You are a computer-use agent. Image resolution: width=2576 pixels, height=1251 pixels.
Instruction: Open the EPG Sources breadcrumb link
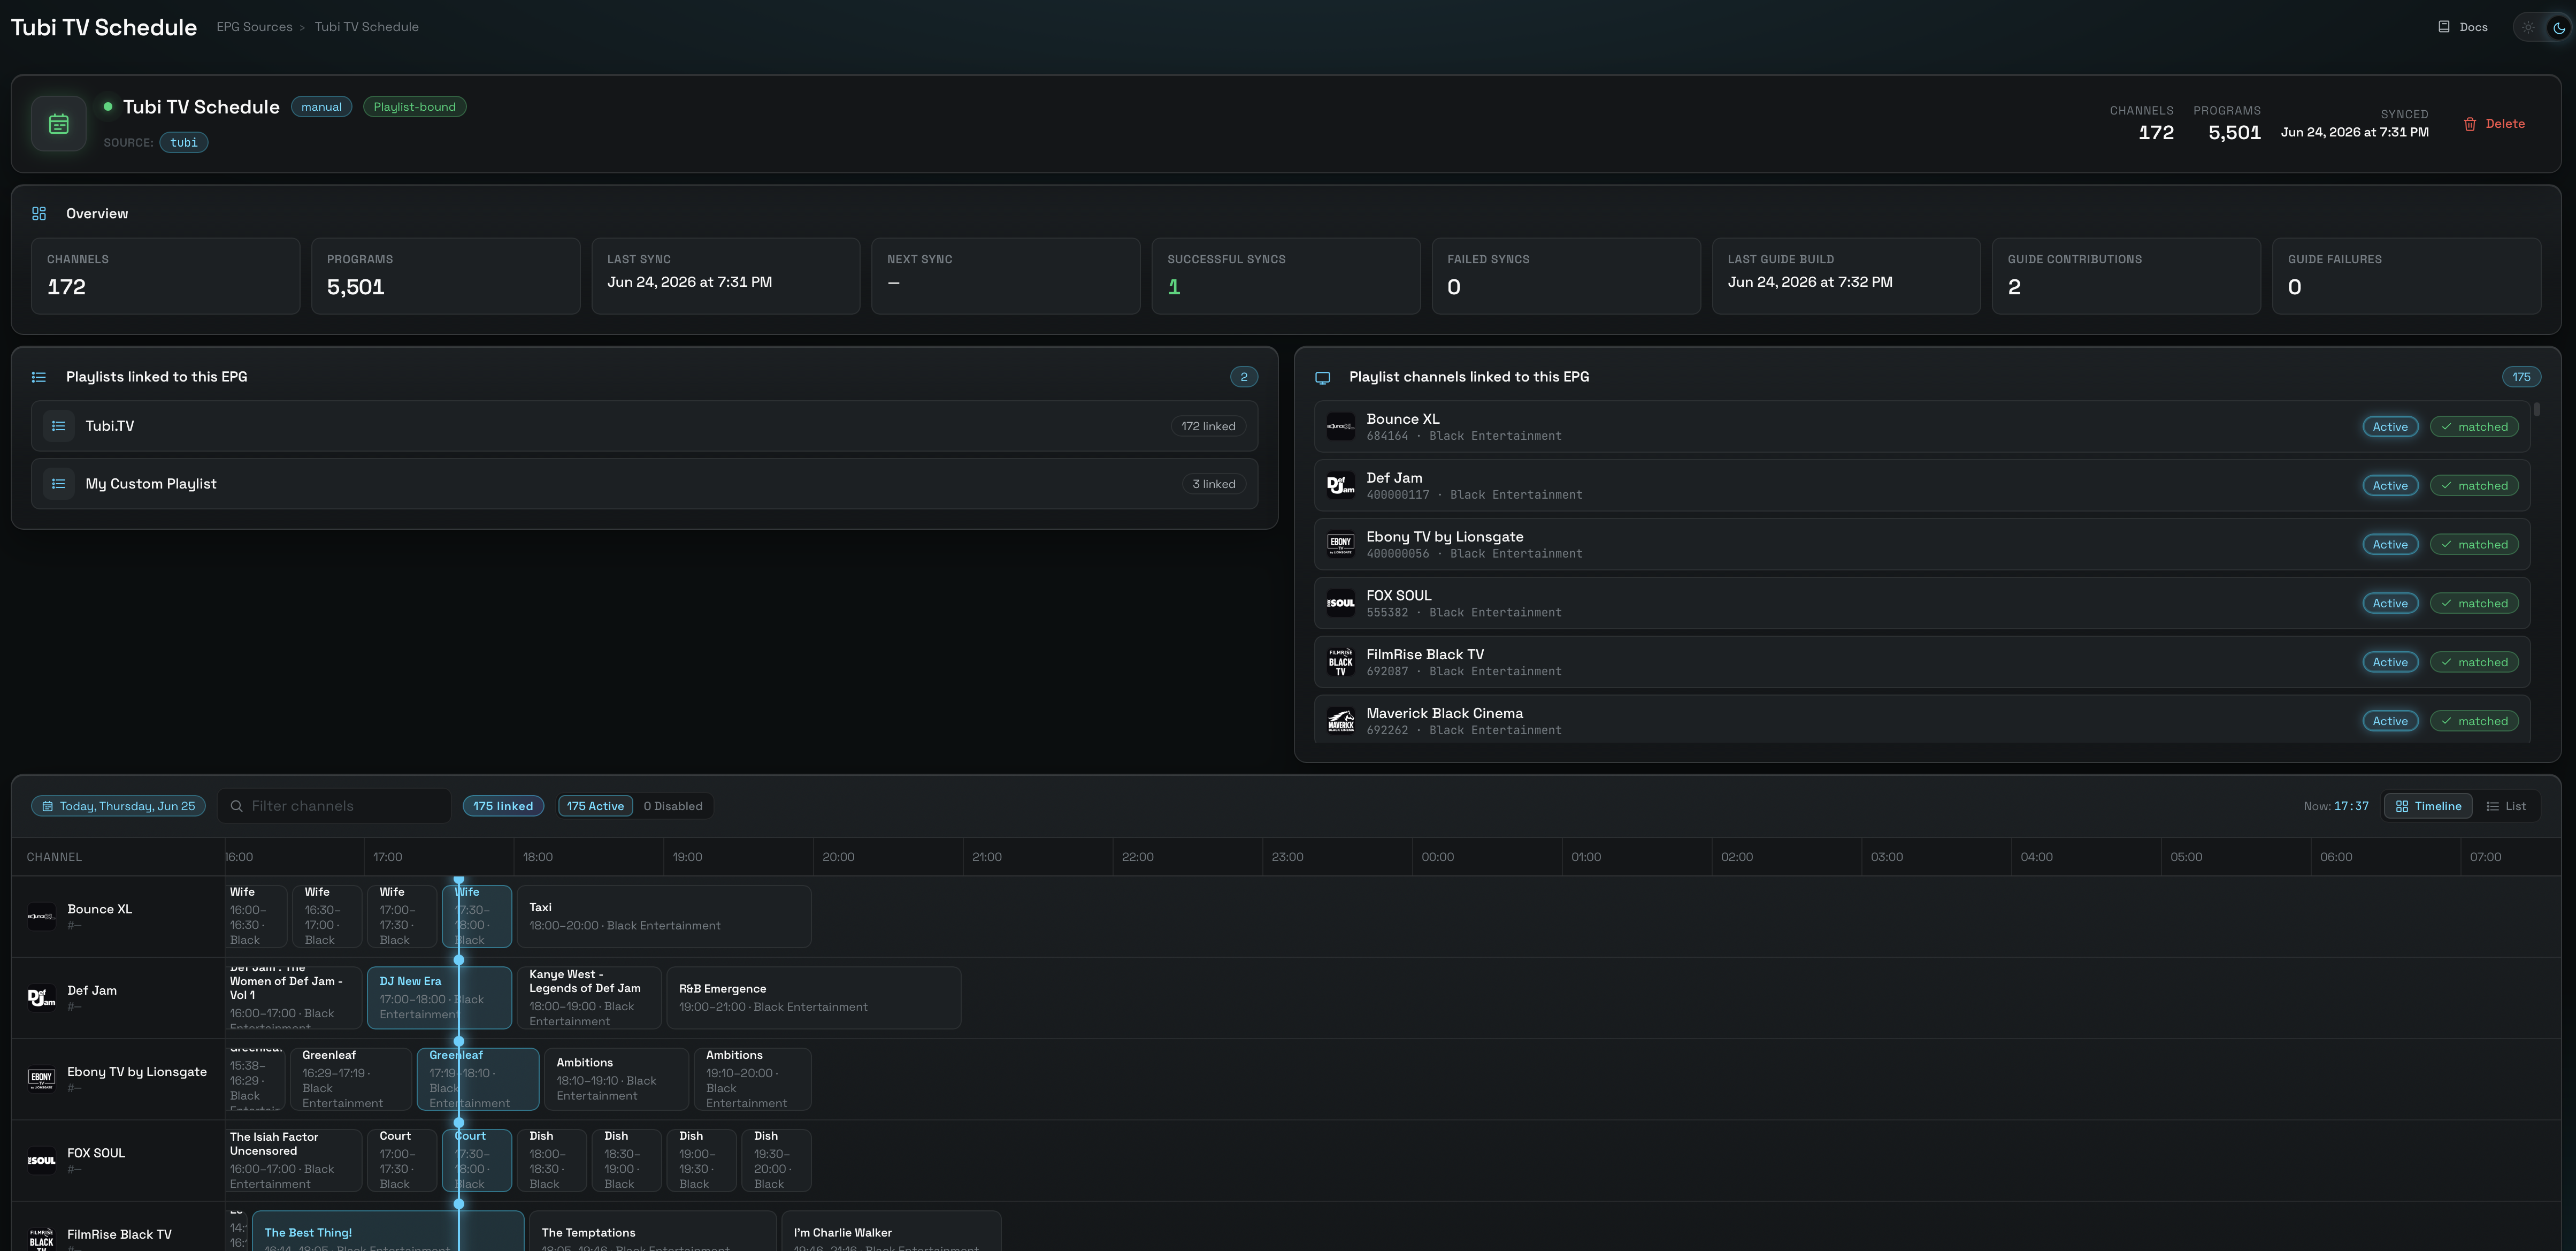coord(254,27)
